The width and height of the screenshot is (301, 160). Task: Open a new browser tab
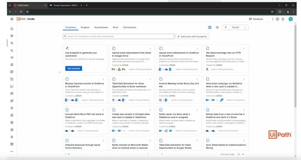[87, 5]
